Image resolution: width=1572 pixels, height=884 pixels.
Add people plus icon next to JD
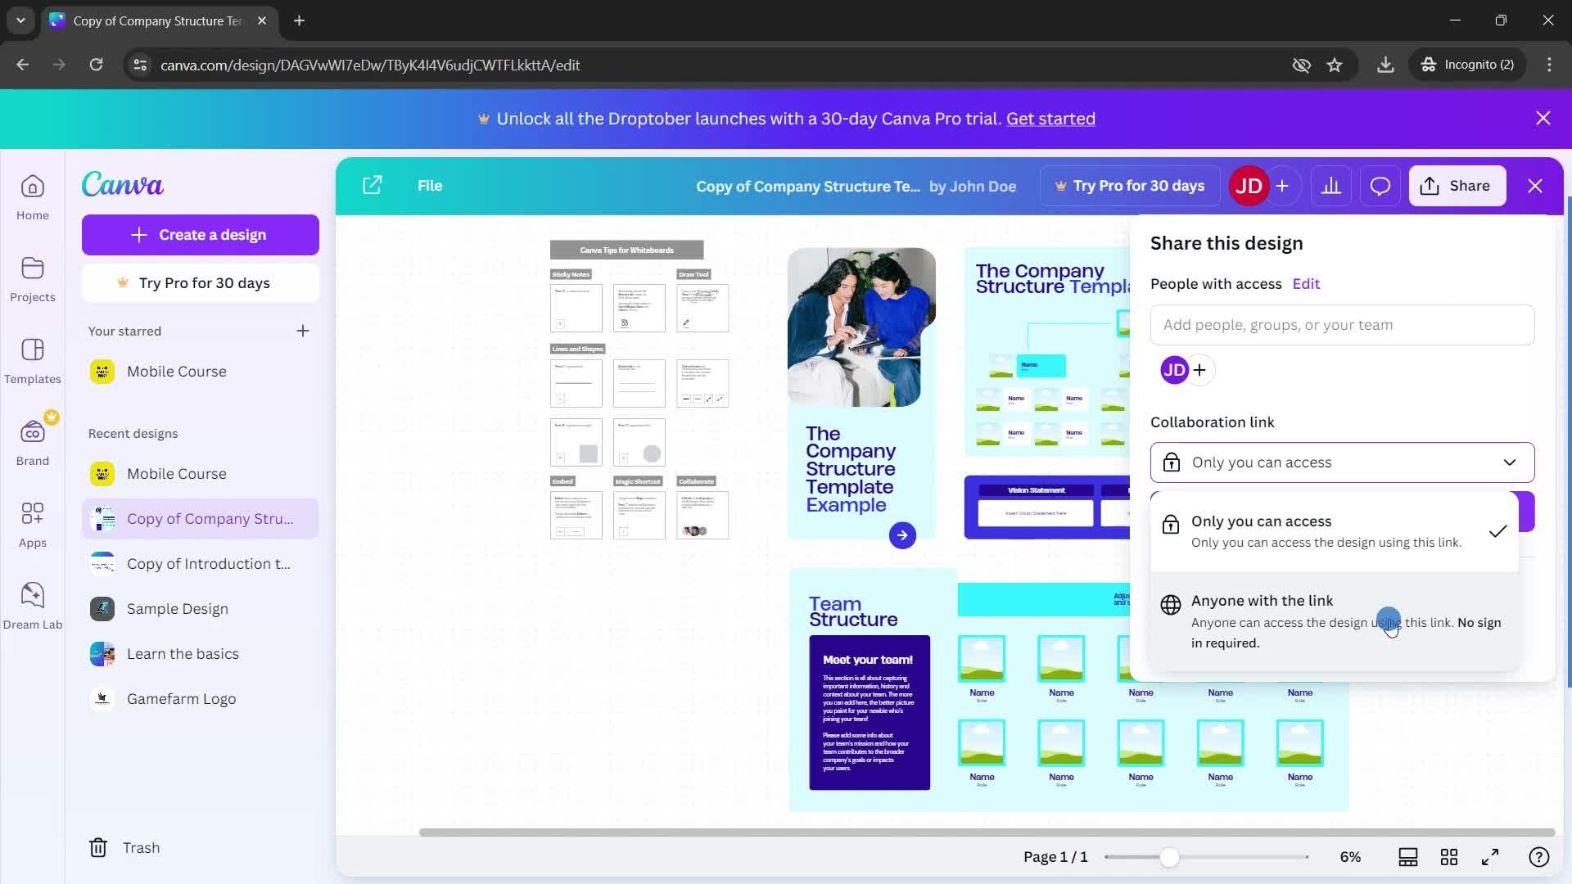pyautogui.click(x=1199, y=370)
